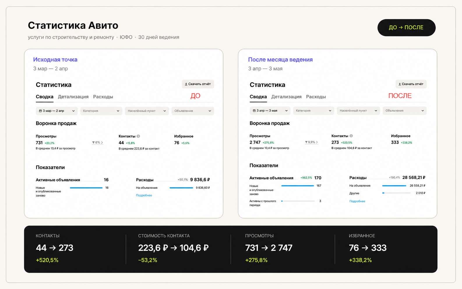This screenshot has height=289, width=462.
Task: Open the 3 мар — 2 апр date dropdown
Action: tap(57, 111)
